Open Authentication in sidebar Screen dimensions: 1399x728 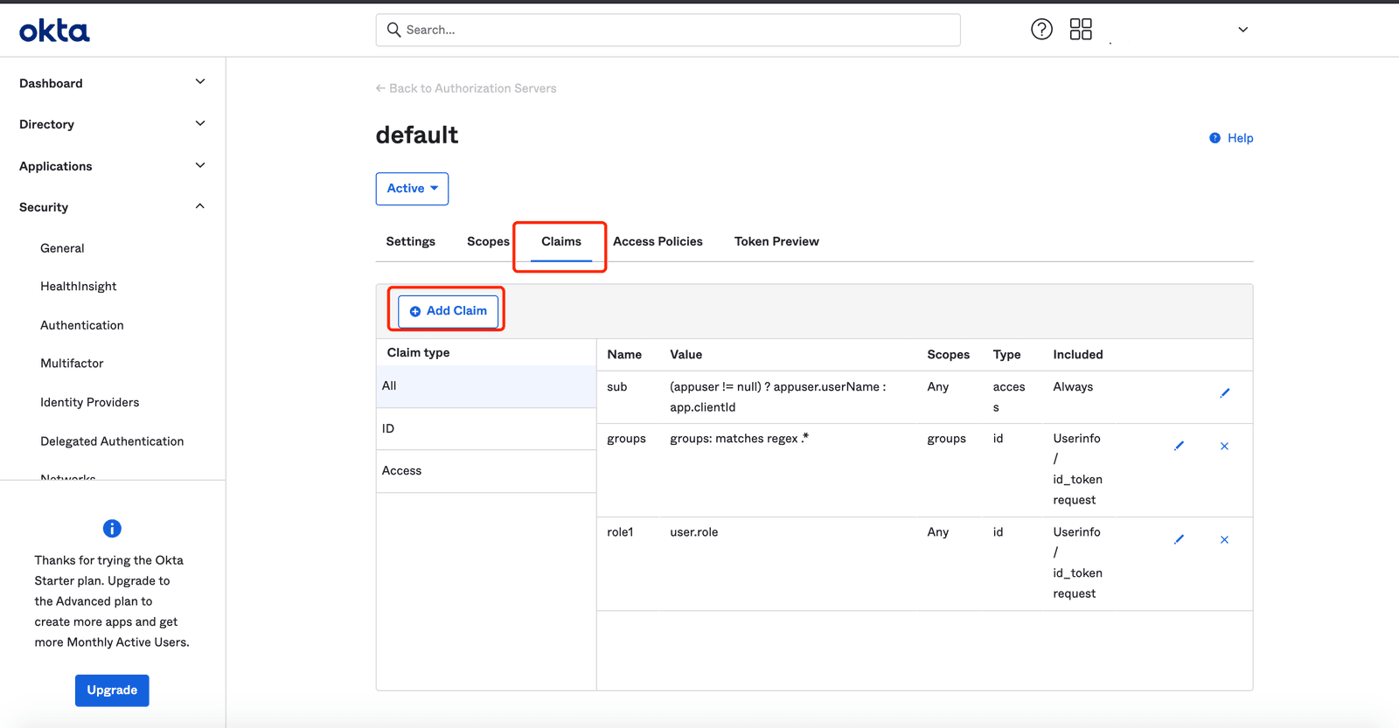coord(81,325)
